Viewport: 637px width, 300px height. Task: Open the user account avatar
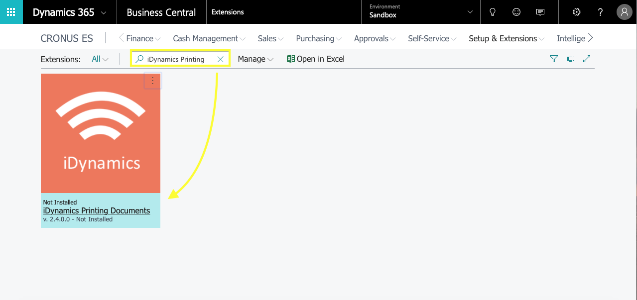click(624, 12)
